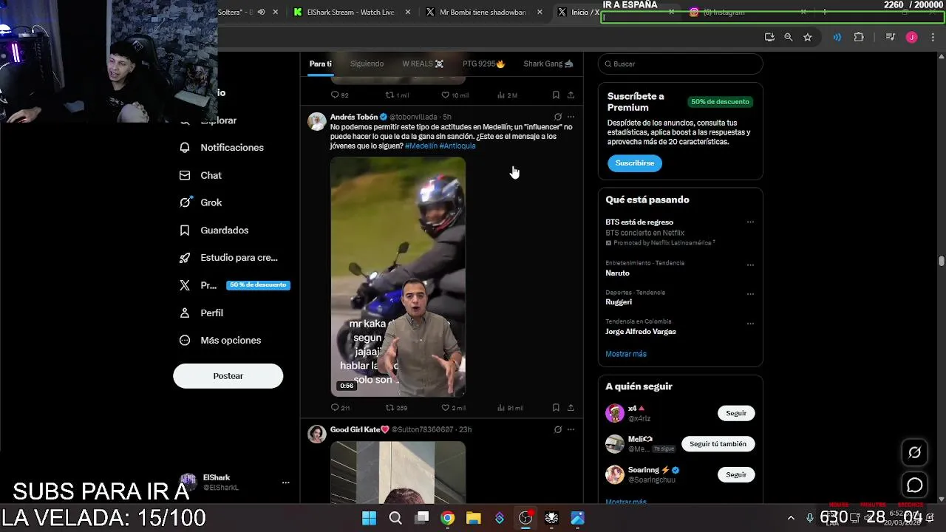Share the Andrés Tobón post

pyautogui.click(x=571, y=408)
